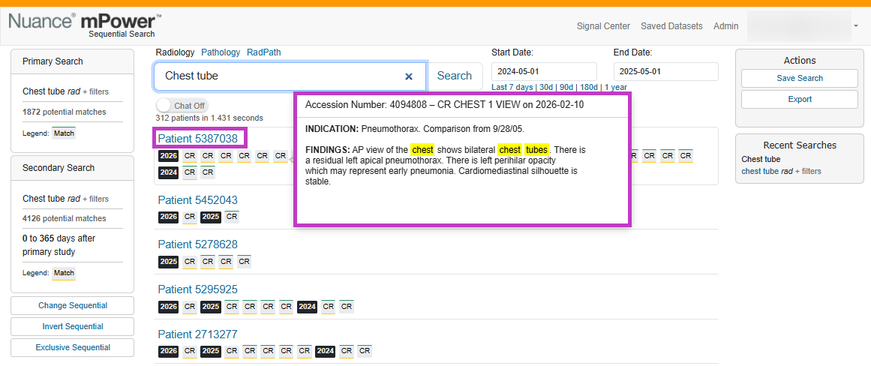Click the 2025 badge under Patient 5295925
Screen dimensions: 871x366
211,306
